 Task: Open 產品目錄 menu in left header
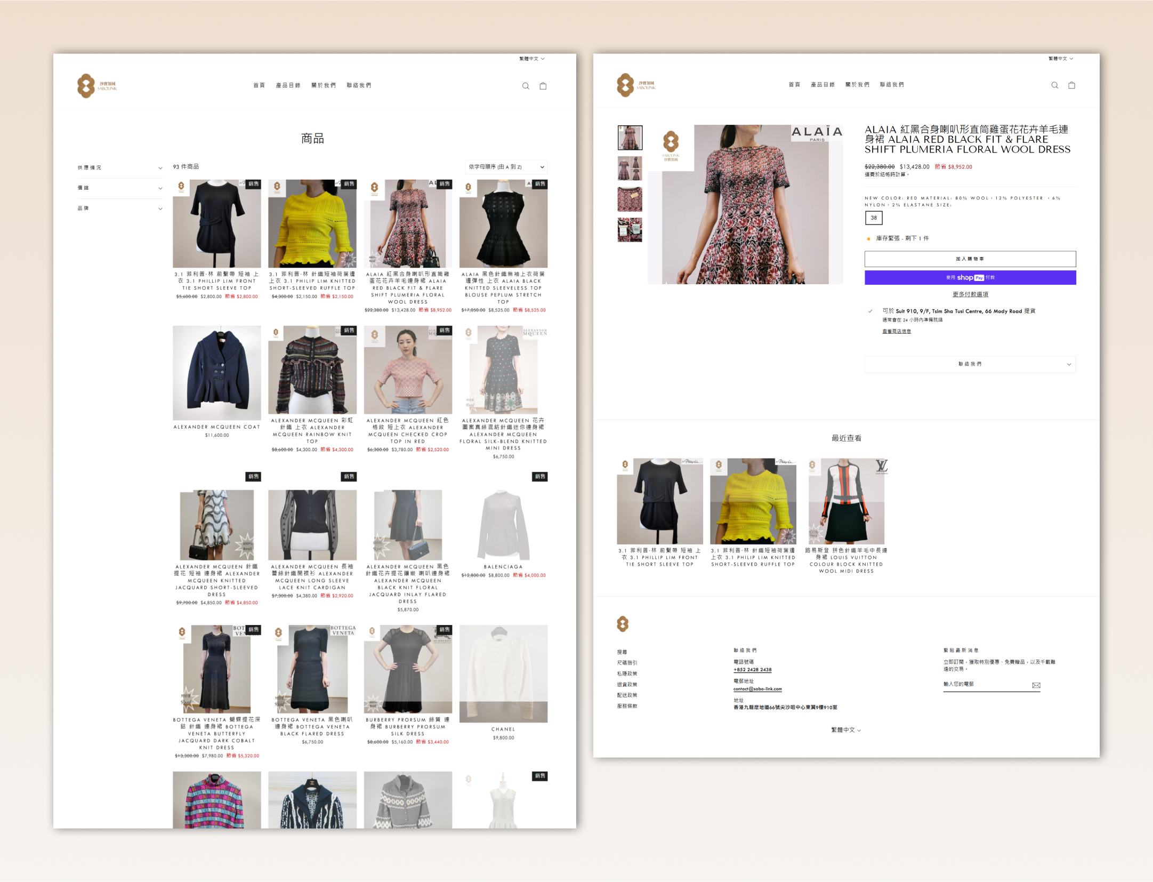[288, 85]
